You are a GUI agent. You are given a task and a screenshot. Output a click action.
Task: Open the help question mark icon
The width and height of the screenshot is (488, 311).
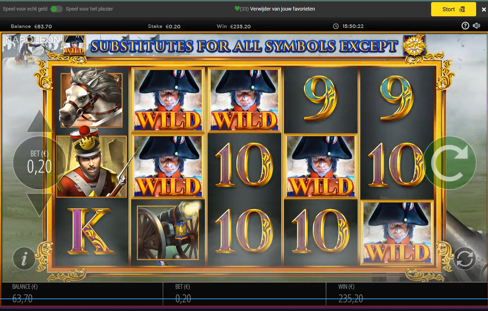(x=465, y=26)
